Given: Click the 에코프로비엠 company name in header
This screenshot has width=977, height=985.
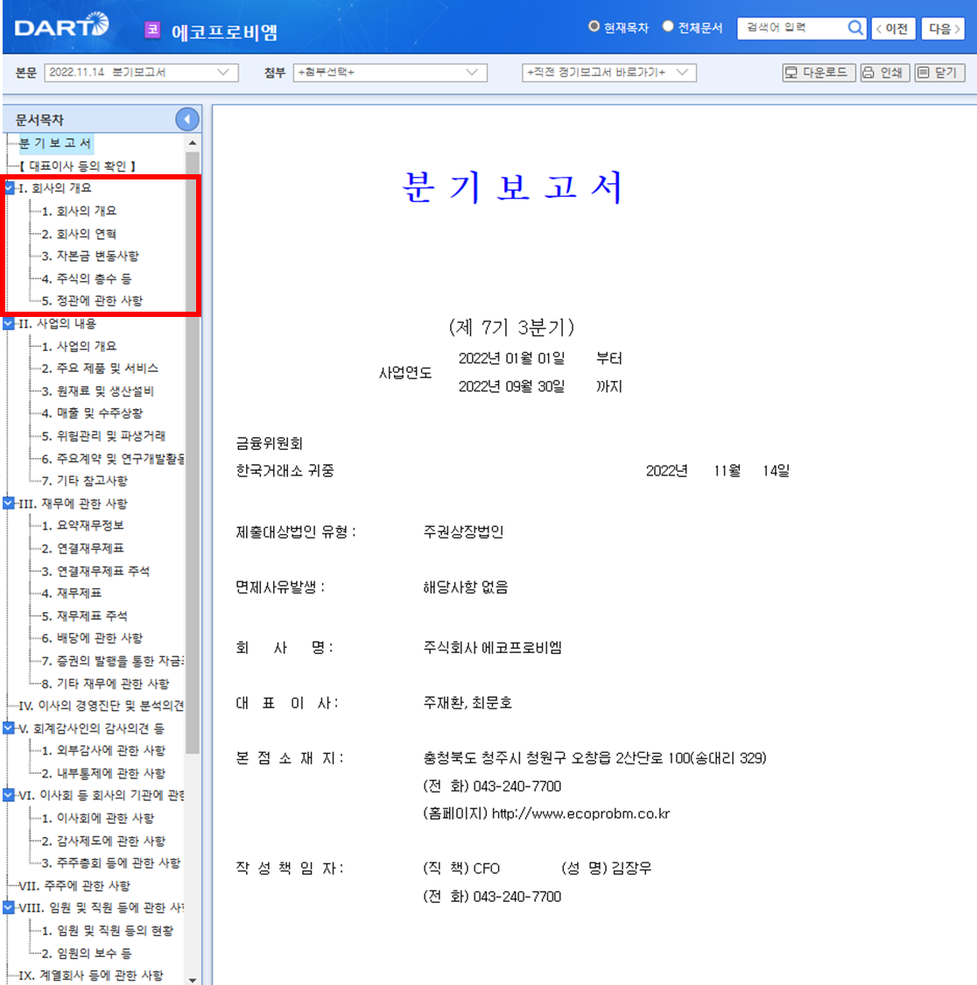Looking at the screenshot, I should pos(224,32).
